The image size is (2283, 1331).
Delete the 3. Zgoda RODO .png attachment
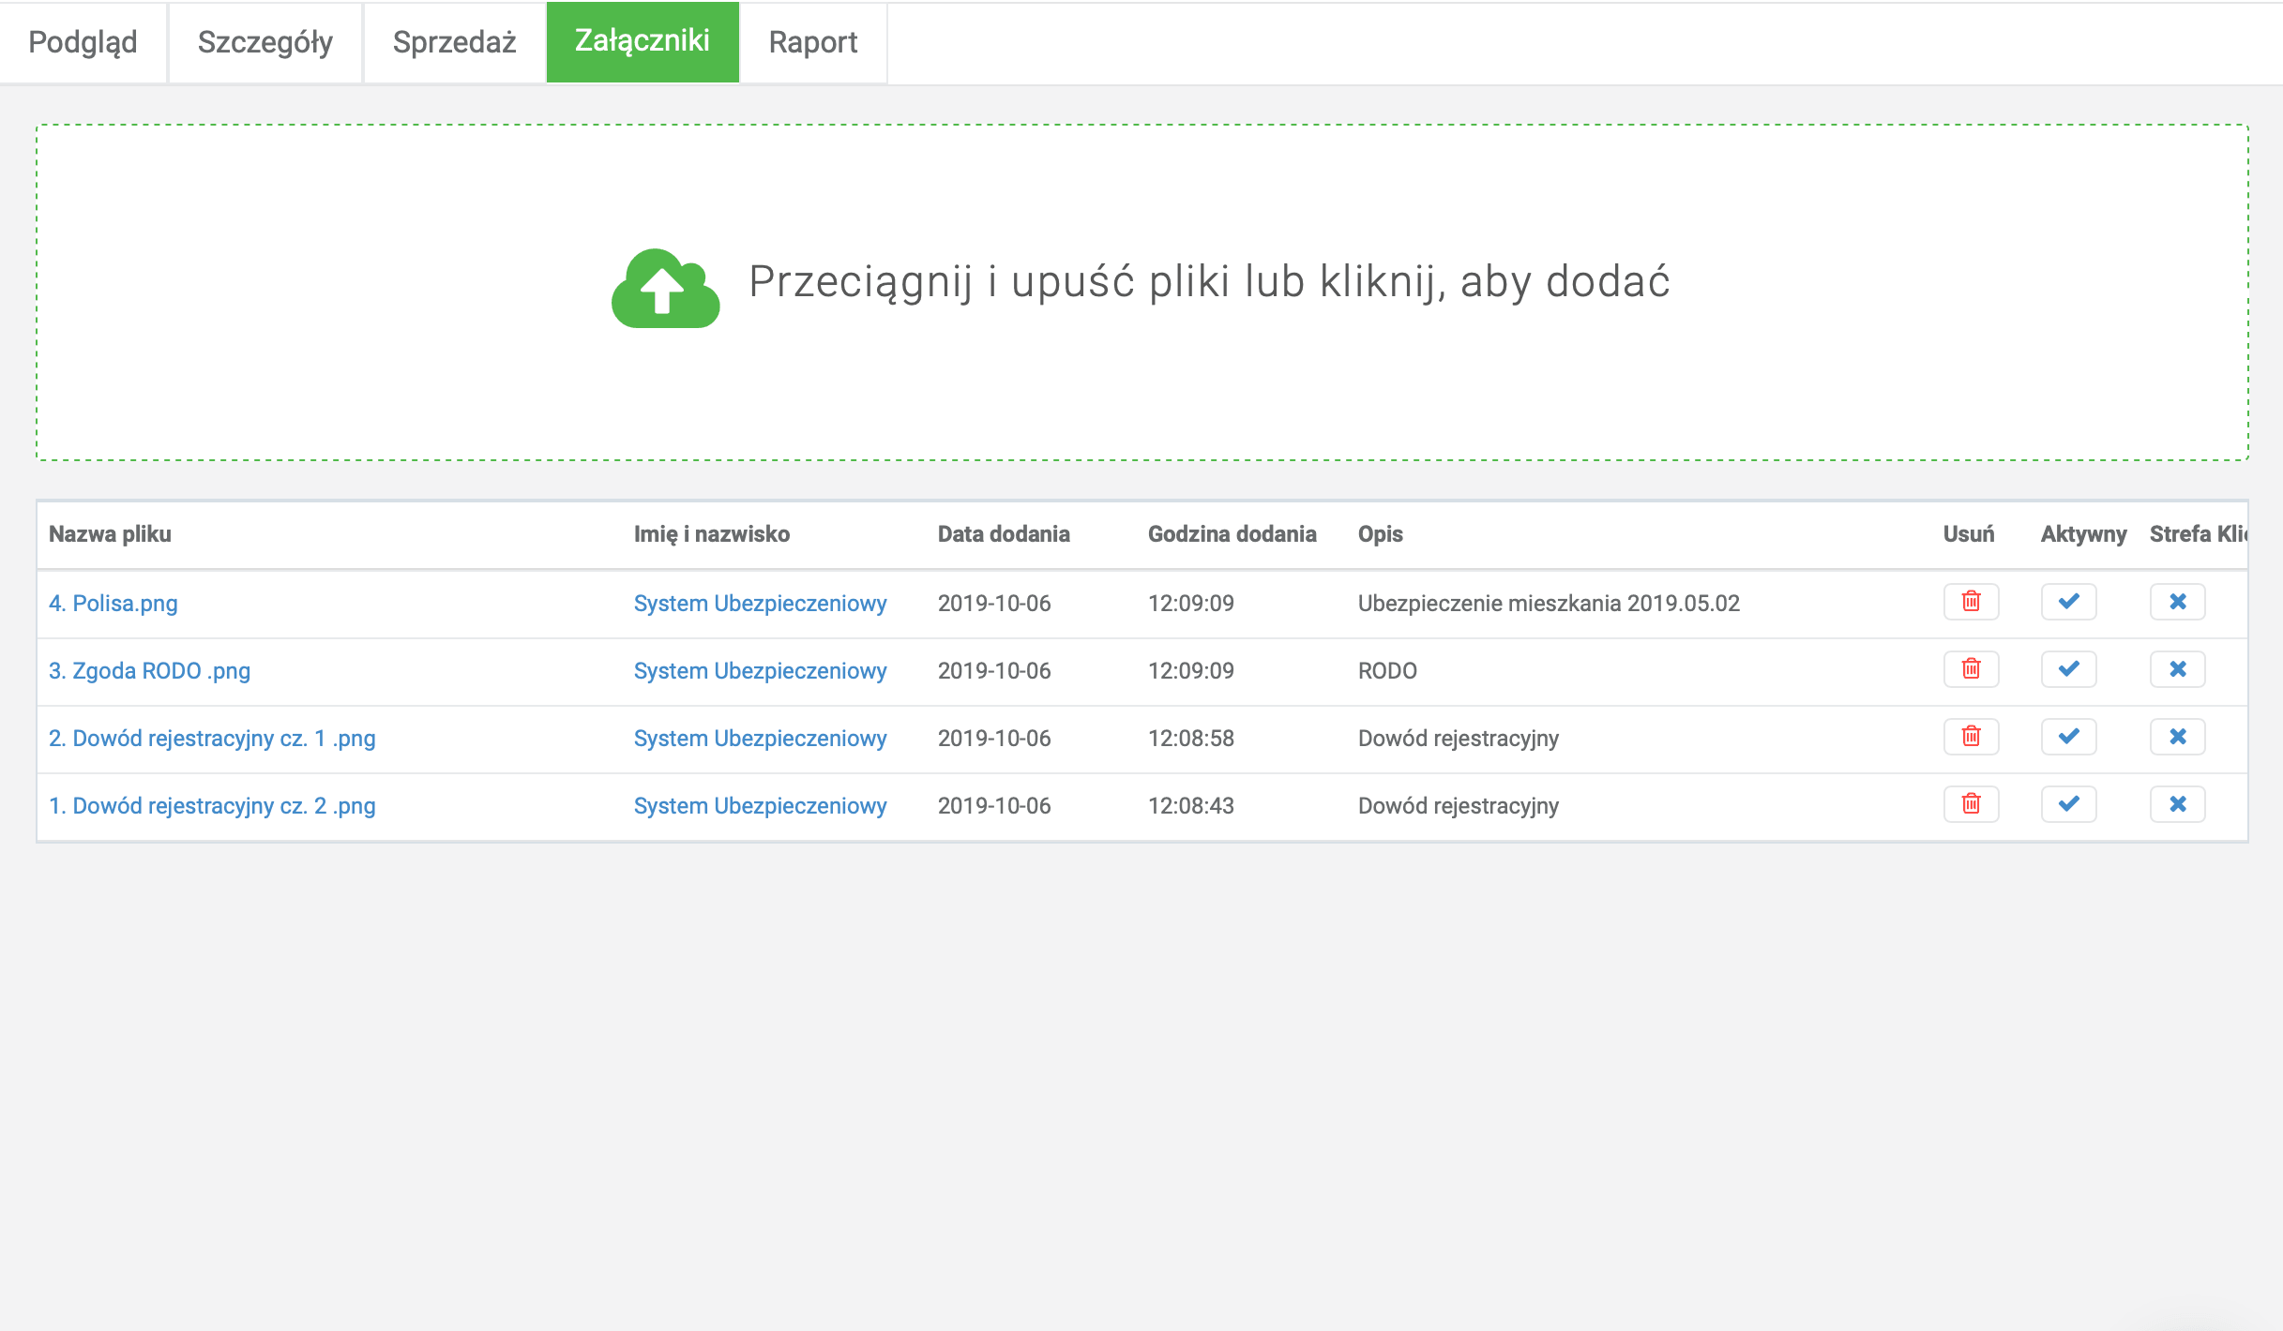pos(1971,669)
